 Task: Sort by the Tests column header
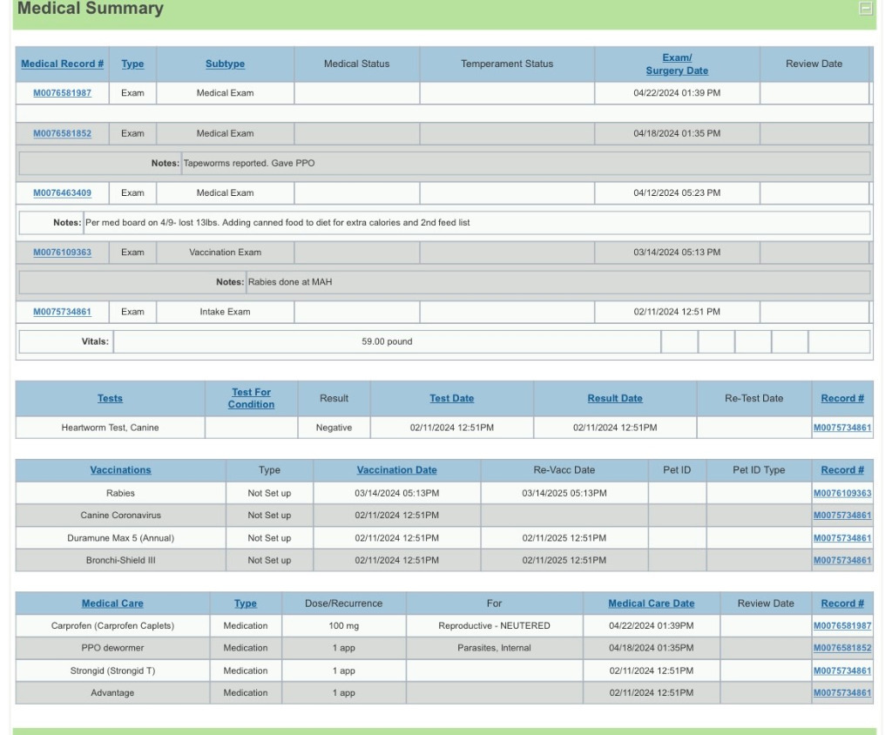(110, 398)
